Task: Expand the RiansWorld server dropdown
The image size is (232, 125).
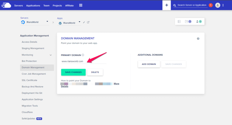Action: tap(47, 22)
